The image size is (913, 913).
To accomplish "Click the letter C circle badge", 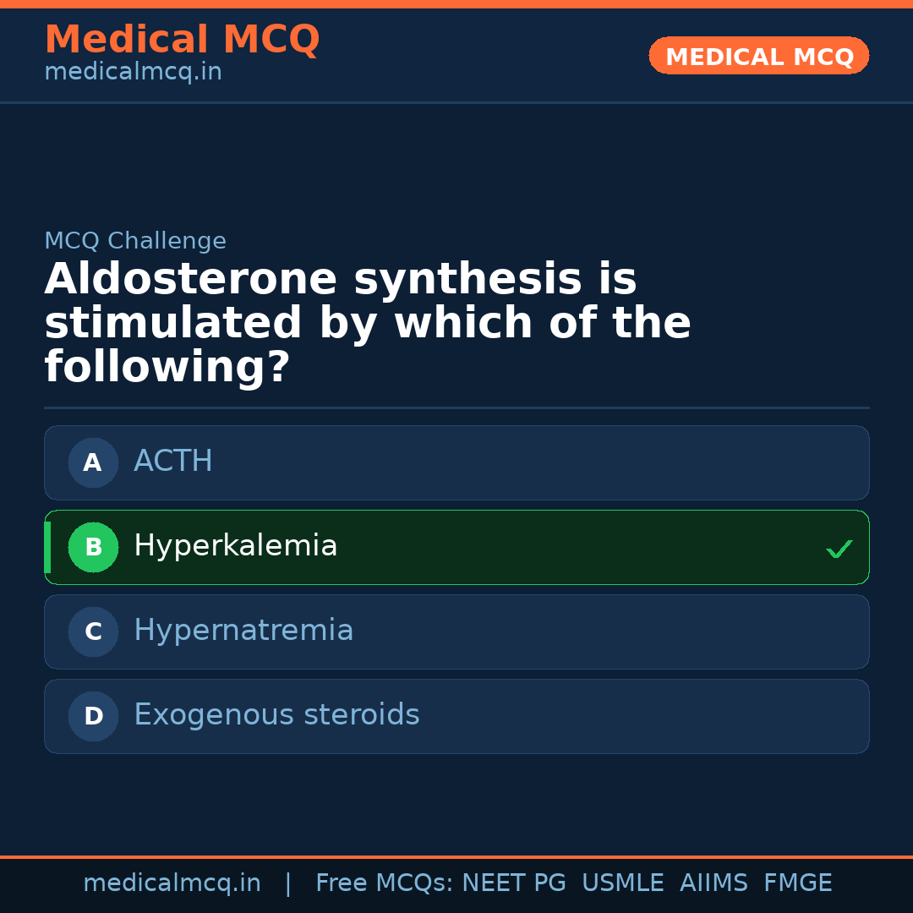I will point(93,631).
